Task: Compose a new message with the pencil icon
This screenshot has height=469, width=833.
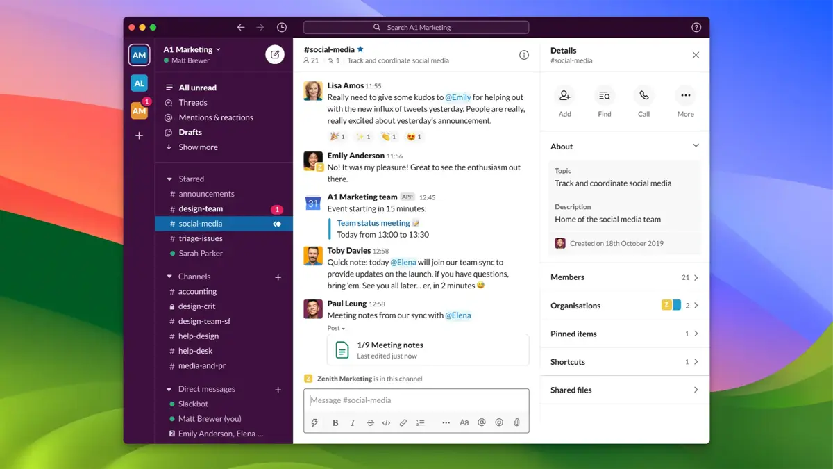Action: click(x=275, y=54)
